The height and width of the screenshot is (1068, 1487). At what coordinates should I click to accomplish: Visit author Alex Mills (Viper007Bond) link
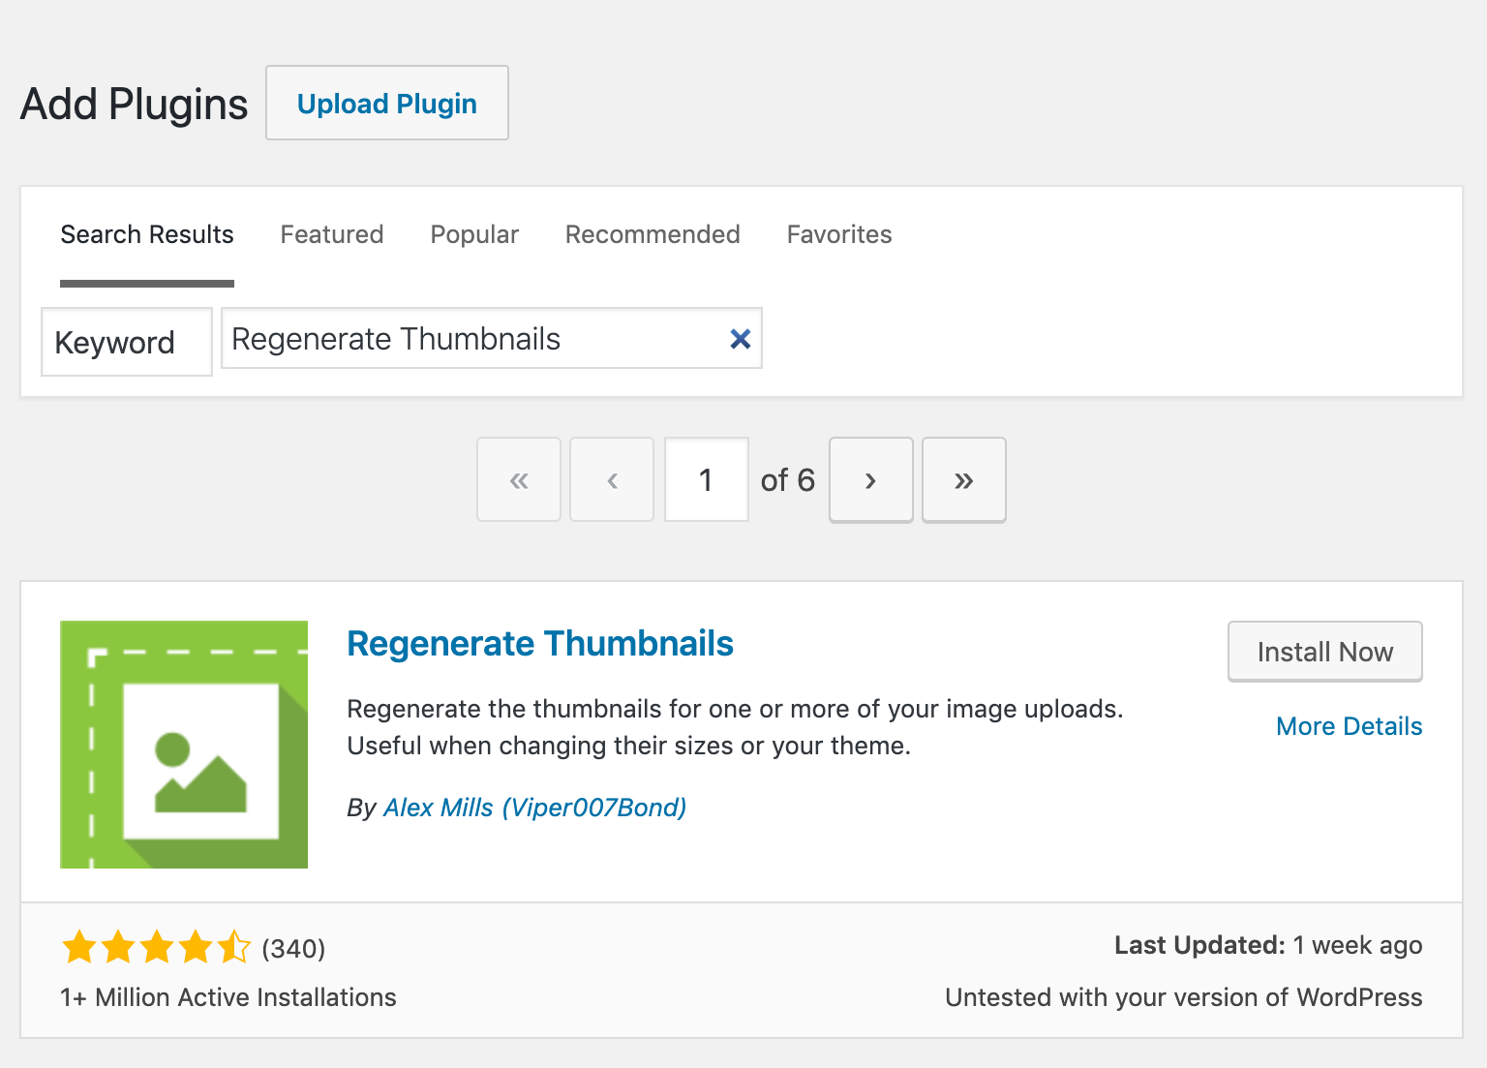point(534,808)
